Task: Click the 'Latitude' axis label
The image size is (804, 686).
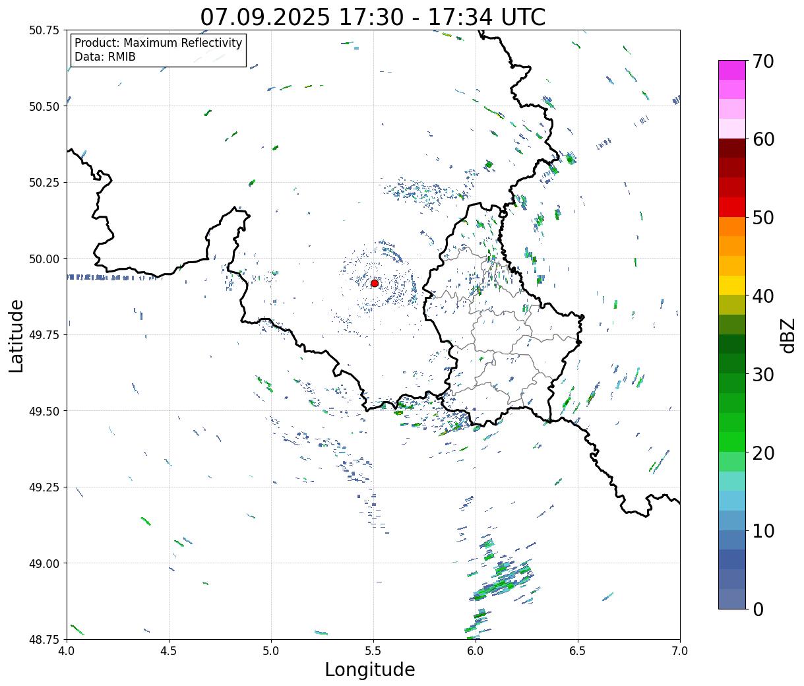Action: [16, 336]
